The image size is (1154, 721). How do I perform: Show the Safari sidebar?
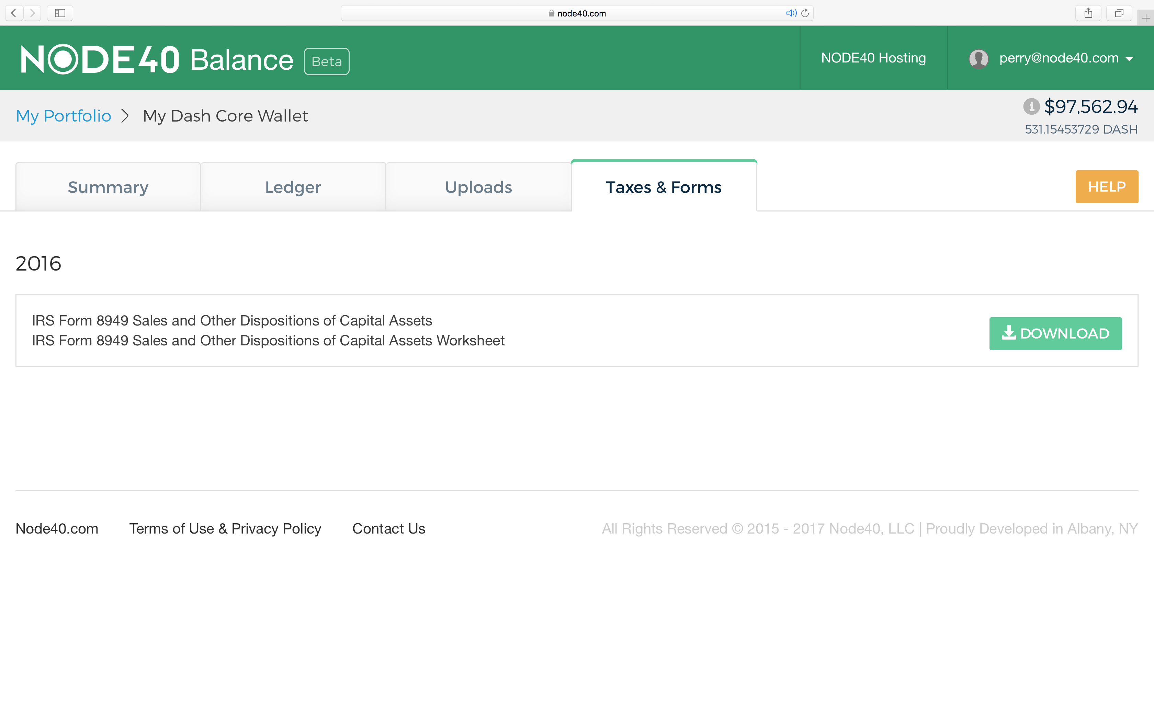click(60, 13)
